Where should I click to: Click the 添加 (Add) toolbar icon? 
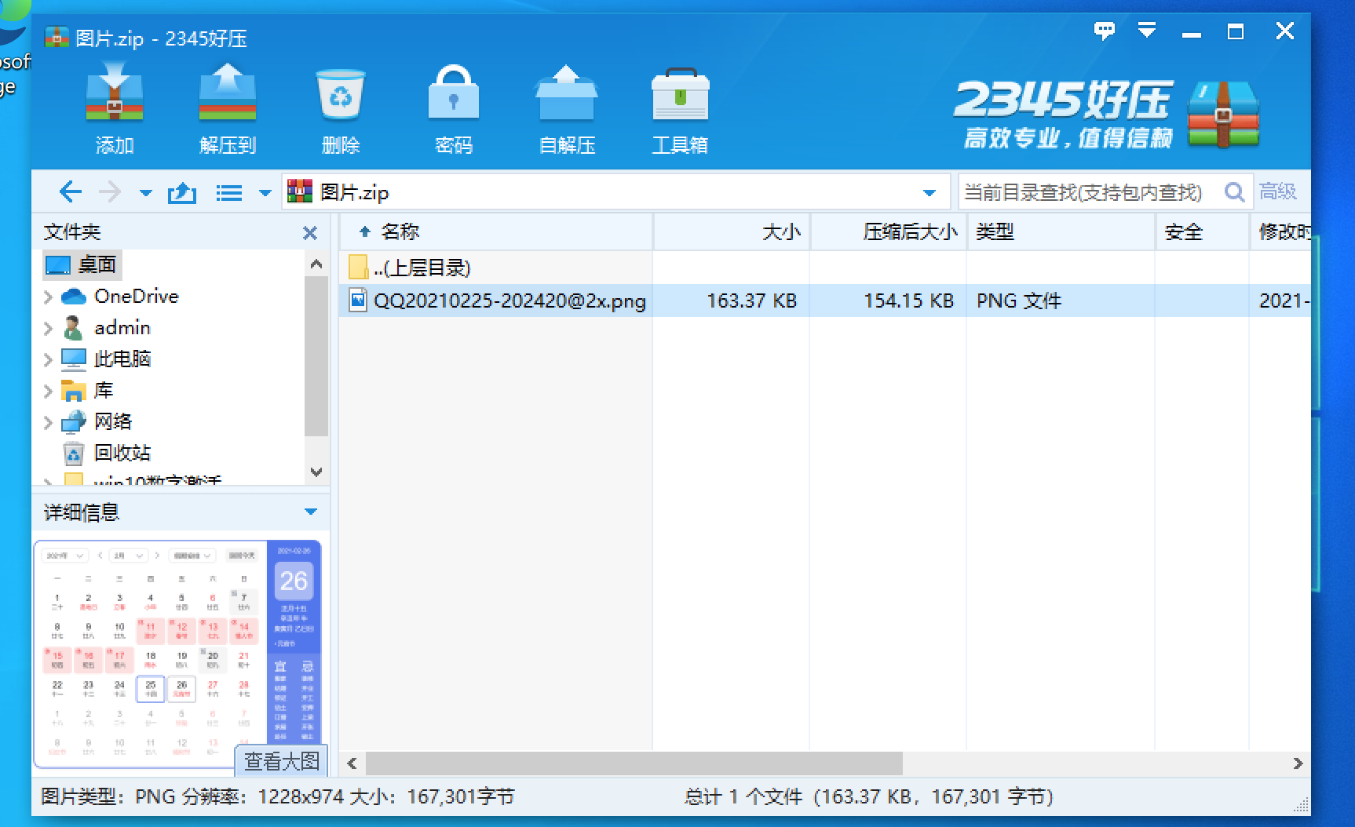(115, 110)
